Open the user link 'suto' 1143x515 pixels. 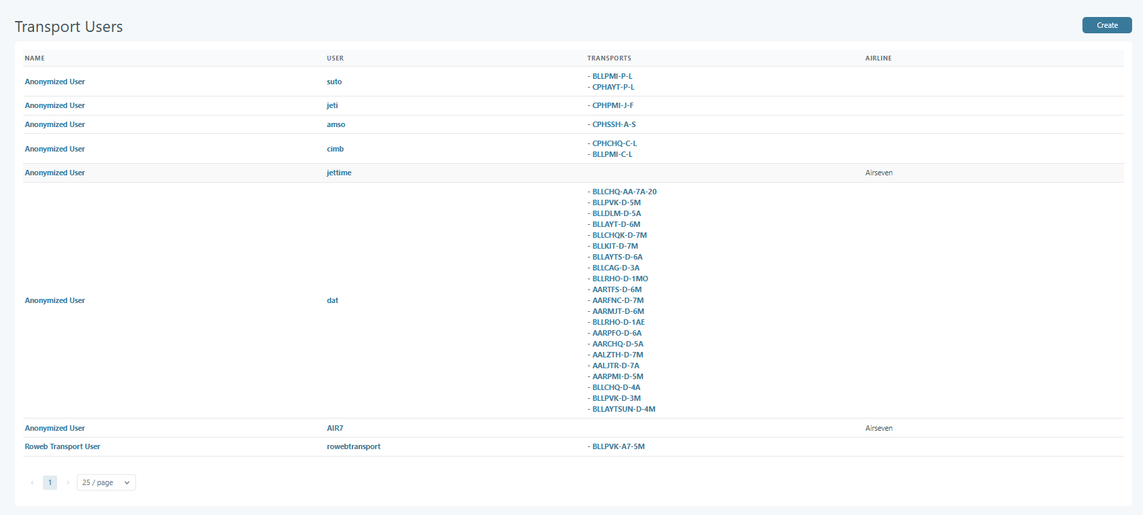[x=334, y=82]
